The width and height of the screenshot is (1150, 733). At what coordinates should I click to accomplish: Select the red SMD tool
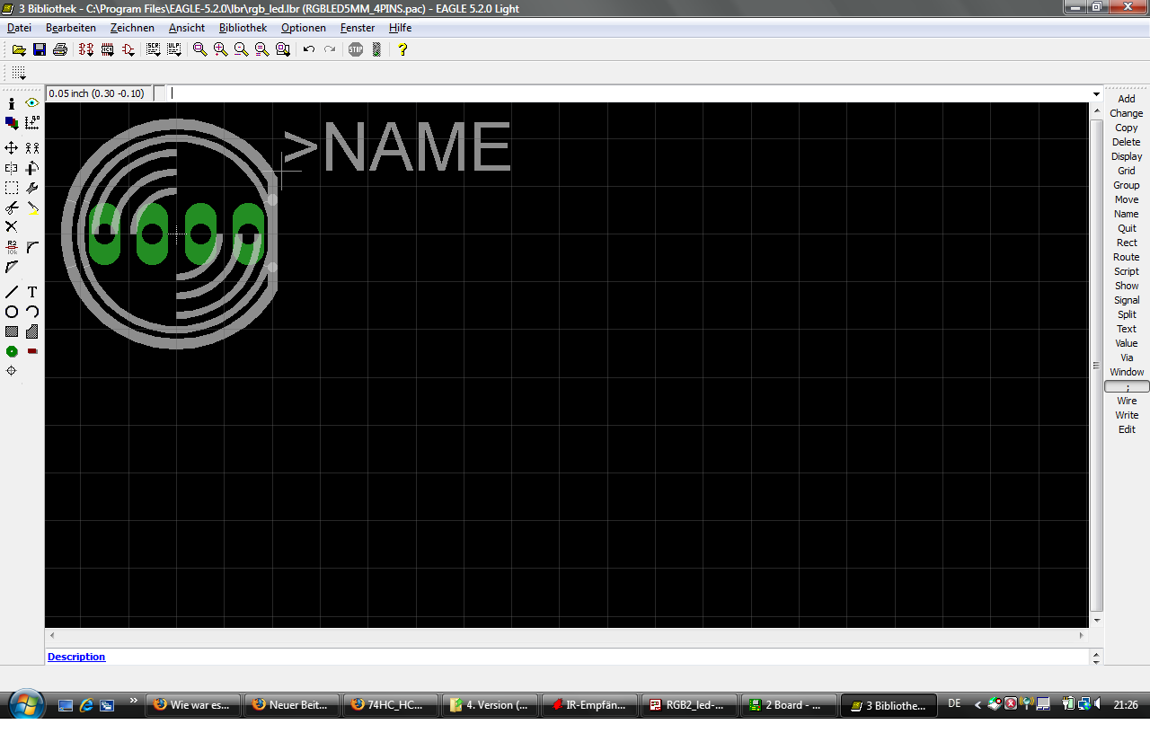click(32, 351)
